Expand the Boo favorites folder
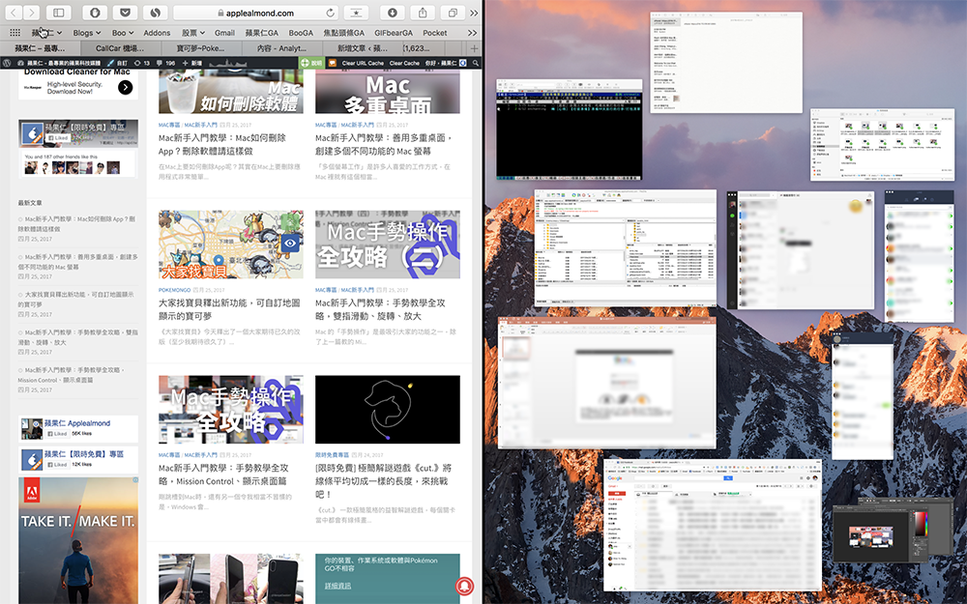The image size is (967, 604). click(123, 33)
